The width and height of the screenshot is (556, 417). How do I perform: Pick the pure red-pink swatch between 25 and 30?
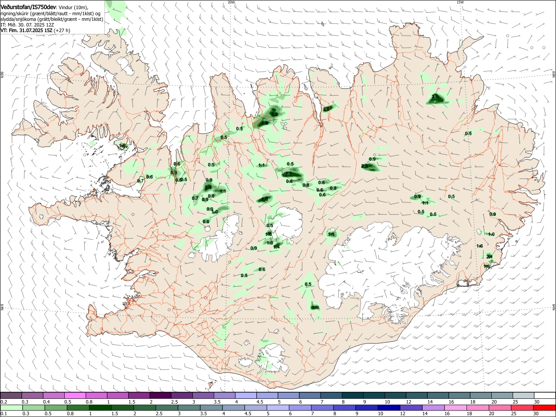coord(523,407)
